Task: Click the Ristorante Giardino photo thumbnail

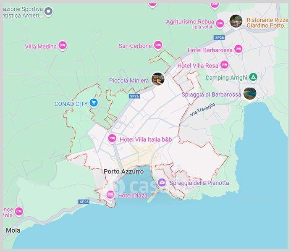Action: tap(236, 21)
